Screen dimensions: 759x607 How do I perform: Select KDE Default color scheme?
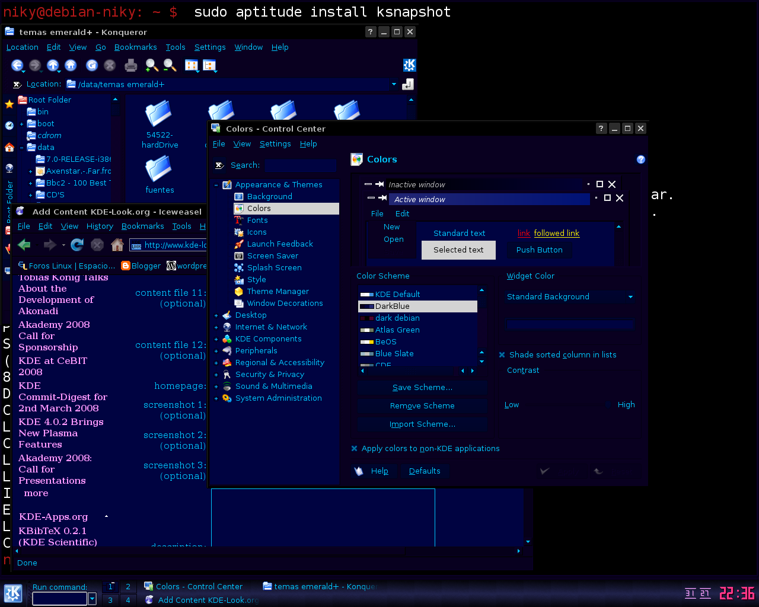417,294
